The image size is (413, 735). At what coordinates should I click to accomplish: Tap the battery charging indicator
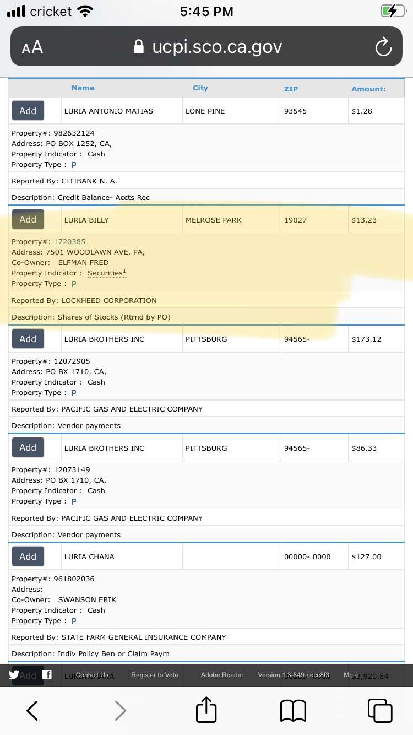392,11
